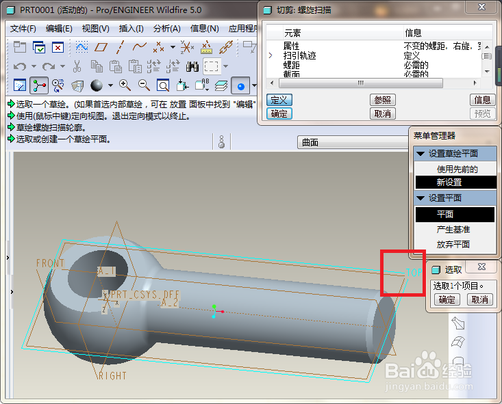Click the window with green checkmark icon

pyautogui.click(x=39, y=47)
